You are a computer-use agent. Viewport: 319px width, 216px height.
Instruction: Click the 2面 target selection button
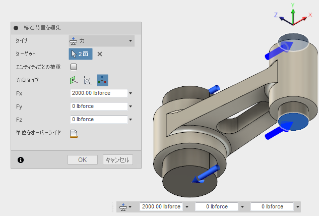81,54
